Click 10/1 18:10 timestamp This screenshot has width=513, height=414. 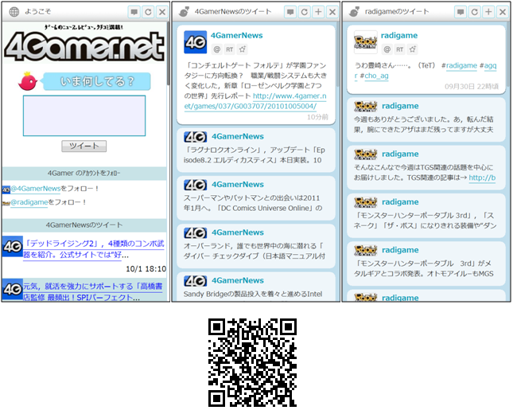[x=146, y=269]
